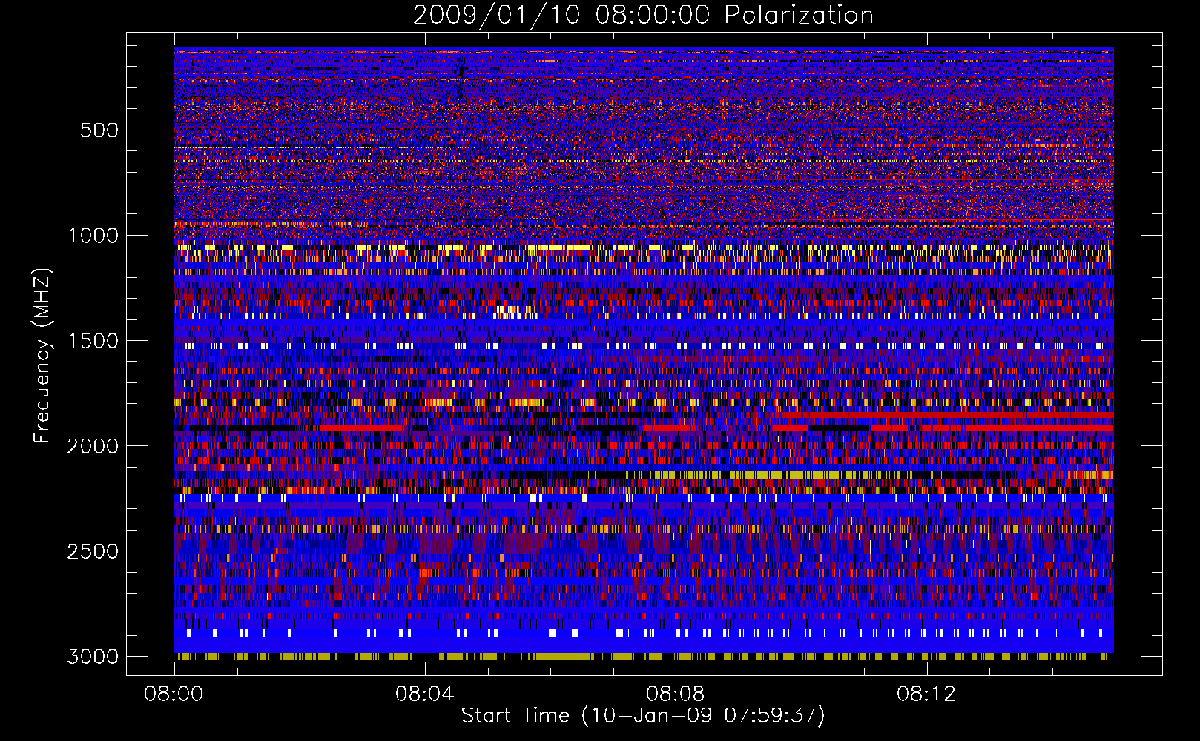Click the 3000 frequency tick label
Screen dimensions: 1200x741
[x=93, y=657]
